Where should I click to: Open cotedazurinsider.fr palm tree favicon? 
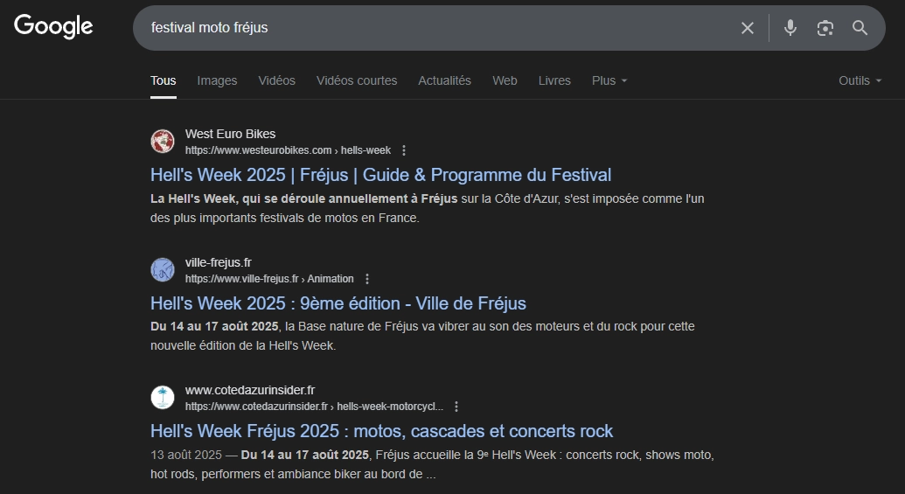(x=163, y=398)
